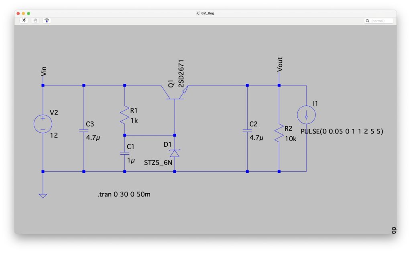Select the C3 capacitor symbol

click(83, 130)
